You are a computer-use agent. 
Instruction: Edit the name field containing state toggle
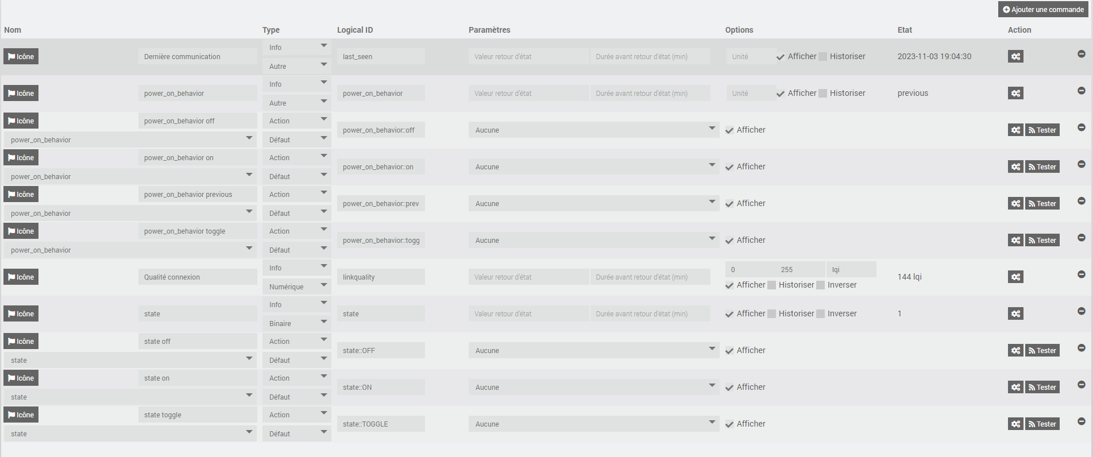(198, 415)
